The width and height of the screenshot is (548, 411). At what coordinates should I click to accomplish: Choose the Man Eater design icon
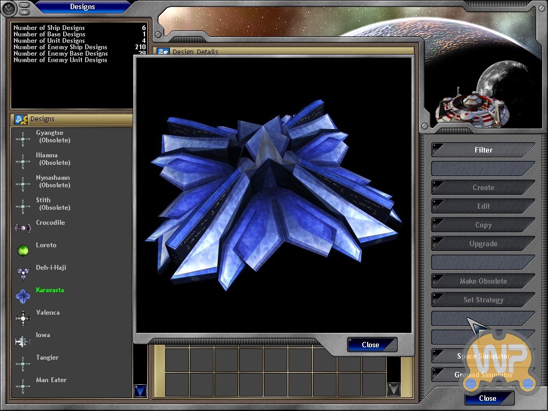coord(22,386)
